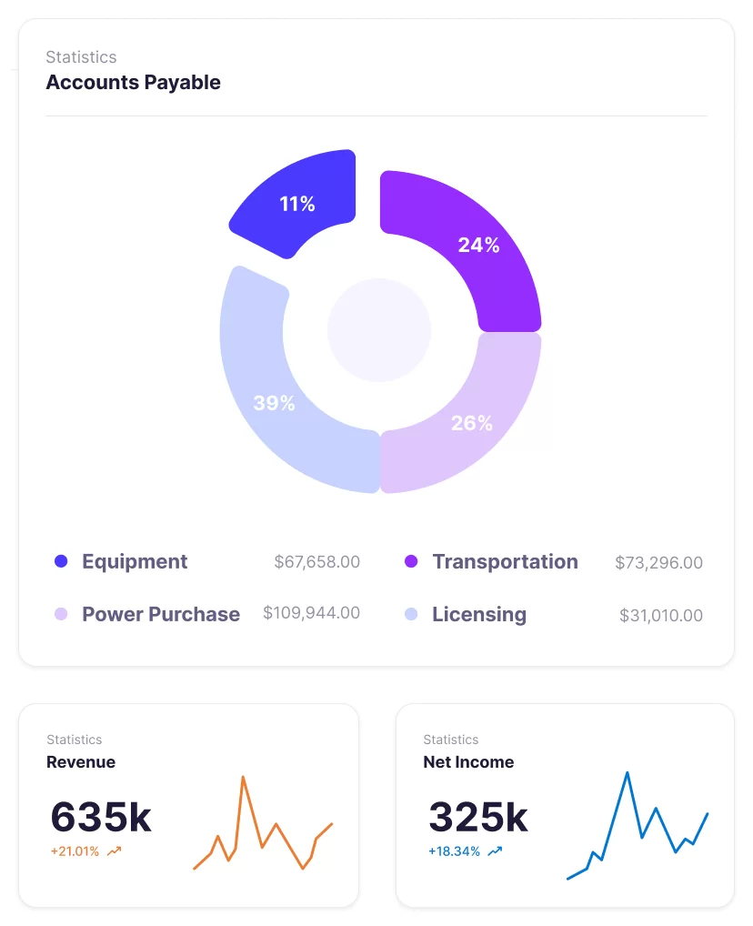Click the lilac Power Purchase legend dot

point(61,614)
